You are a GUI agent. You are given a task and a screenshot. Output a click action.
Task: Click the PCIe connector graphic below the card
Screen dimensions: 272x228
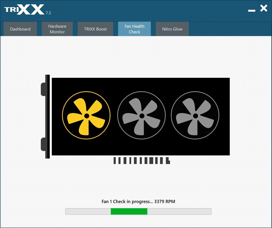[x=142, y=161]
